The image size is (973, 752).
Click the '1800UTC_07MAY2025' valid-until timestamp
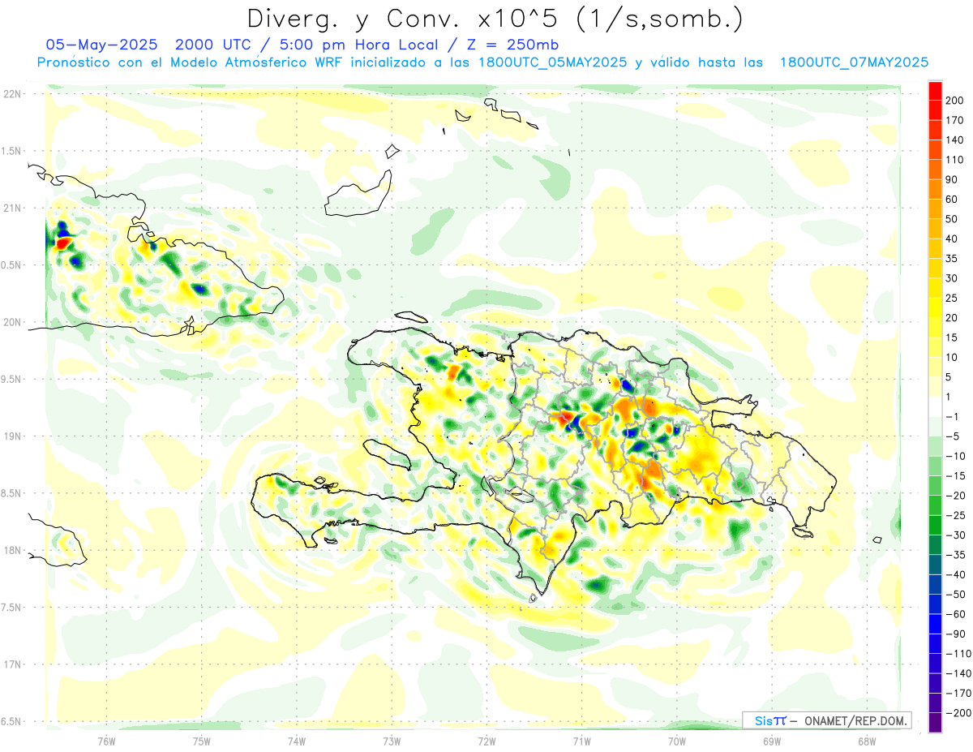pos(854,62)
